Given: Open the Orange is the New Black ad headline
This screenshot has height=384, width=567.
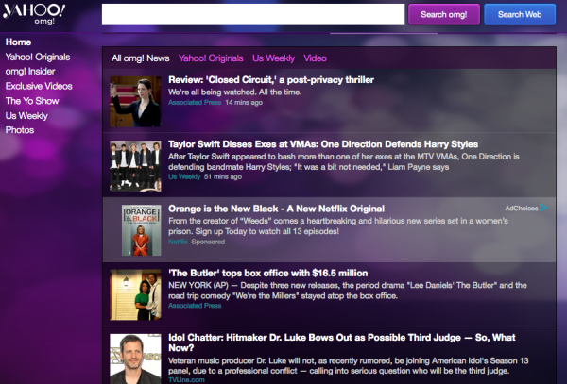Looking at the screenshot, I should [276, 209].
